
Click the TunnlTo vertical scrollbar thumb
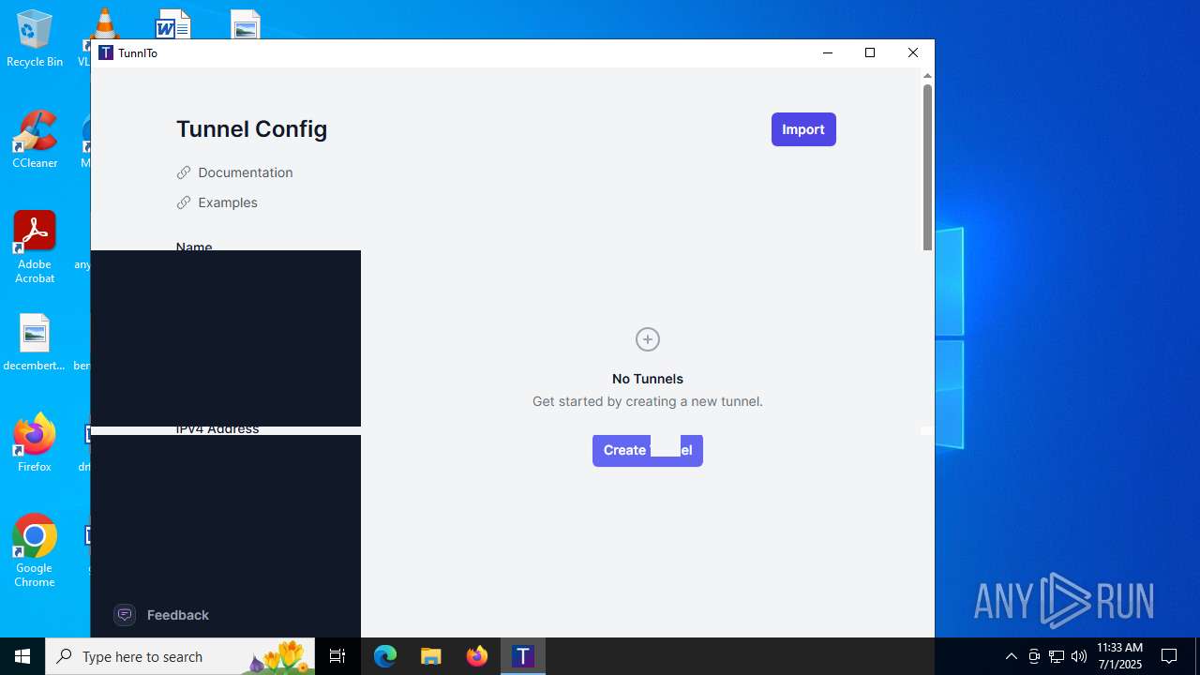(x=927, y=167)
